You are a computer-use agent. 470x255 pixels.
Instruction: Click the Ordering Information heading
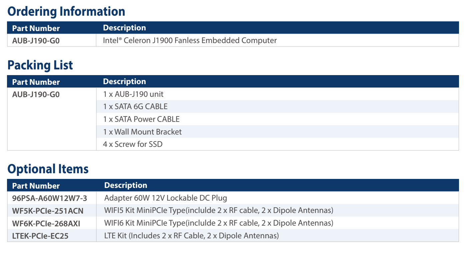66,11
